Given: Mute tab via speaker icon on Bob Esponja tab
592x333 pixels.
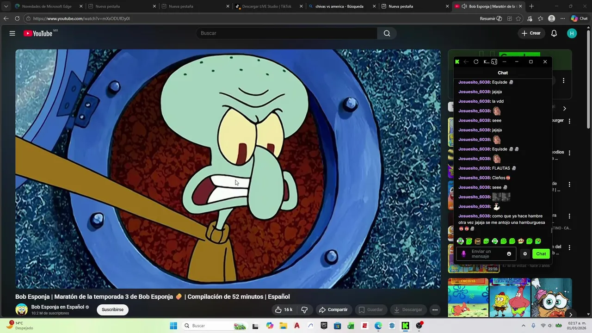Looking at the screenshot, I should pyautogui.click(x=464, y=6).
